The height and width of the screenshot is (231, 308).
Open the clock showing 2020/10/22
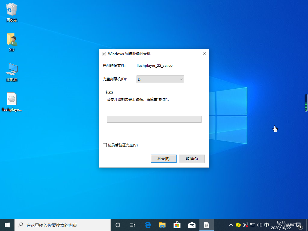(x=281, y=225)
